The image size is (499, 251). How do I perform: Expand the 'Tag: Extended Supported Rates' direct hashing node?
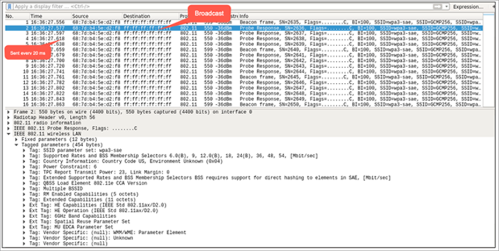point(24,177)
